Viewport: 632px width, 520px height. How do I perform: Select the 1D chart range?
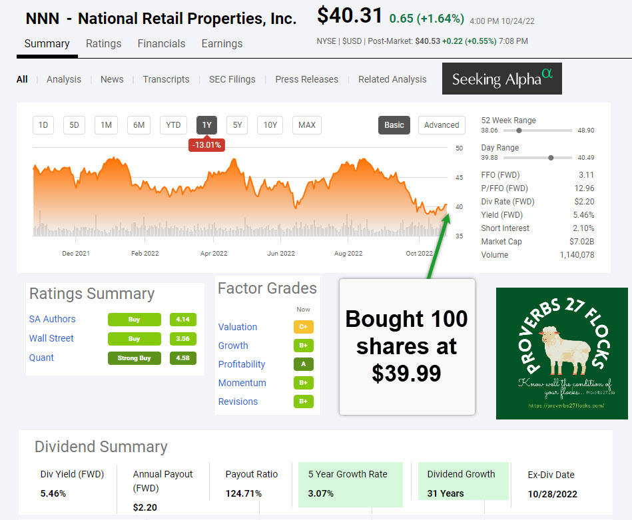pos(43,125)
